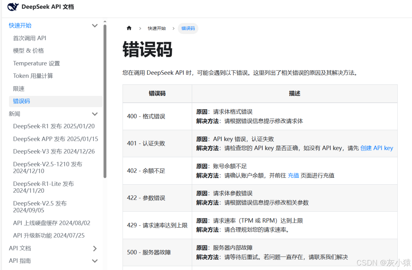Open Token 用量计算 page
Screen dimensions: 412x270
click(33, 76)
